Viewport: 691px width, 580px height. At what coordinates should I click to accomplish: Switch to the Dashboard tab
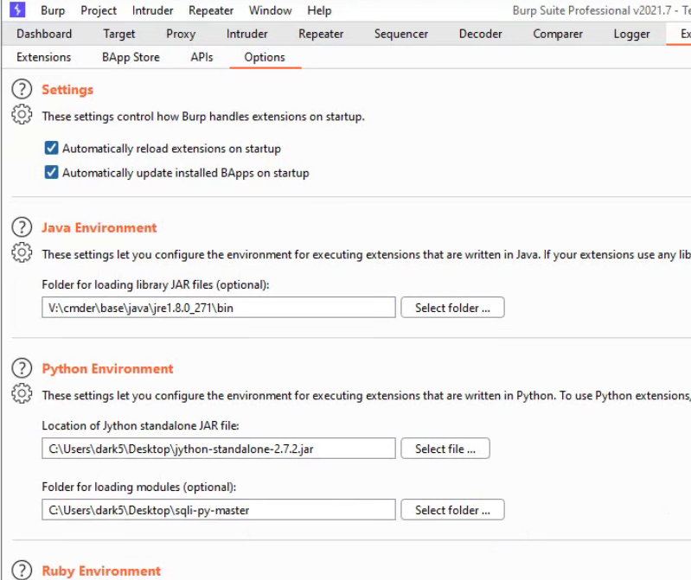(x=44, y=34)
